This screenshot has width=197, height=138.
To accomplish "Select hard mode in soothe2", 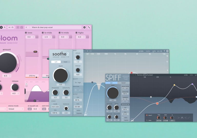I will [65, 62].
